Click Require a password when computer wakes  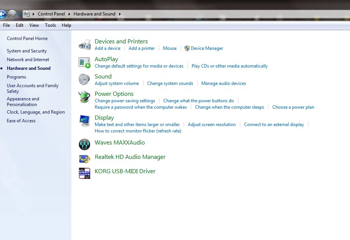point(141,107)
